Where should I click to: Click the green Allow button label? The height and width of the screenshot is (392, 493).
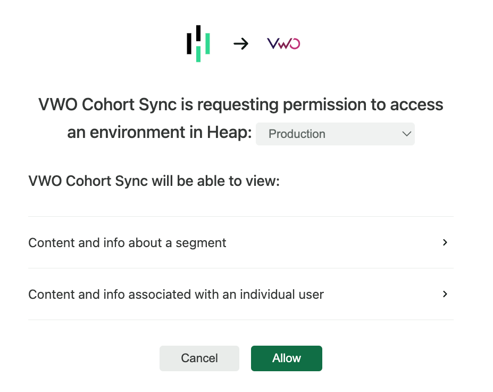coord(287,358)
